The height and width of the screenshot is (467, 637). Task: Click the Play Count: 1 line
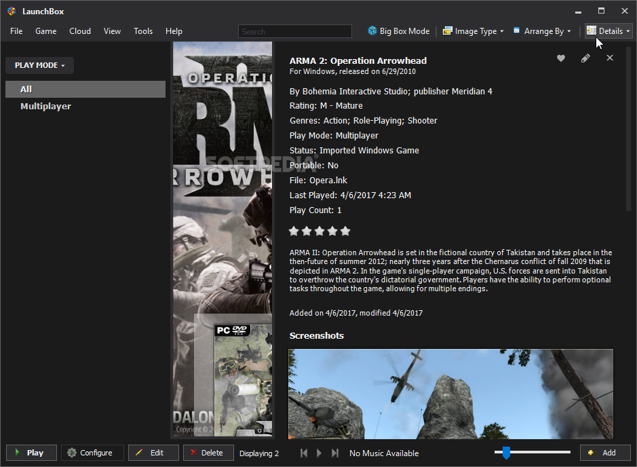click(x=315, y=210)
